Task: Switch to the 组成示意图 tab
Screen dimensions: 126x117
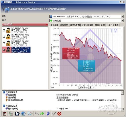Action: tap(75, 25)
